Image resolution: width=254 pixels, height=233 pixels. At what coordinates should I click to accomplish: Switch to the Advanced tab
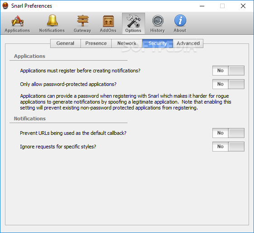point(188,43)
